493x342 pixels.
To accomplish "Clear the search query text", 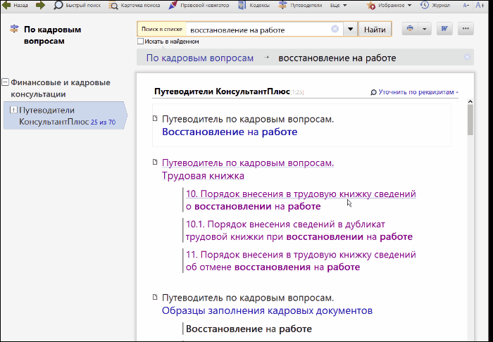I will click(x=335, y=30).
